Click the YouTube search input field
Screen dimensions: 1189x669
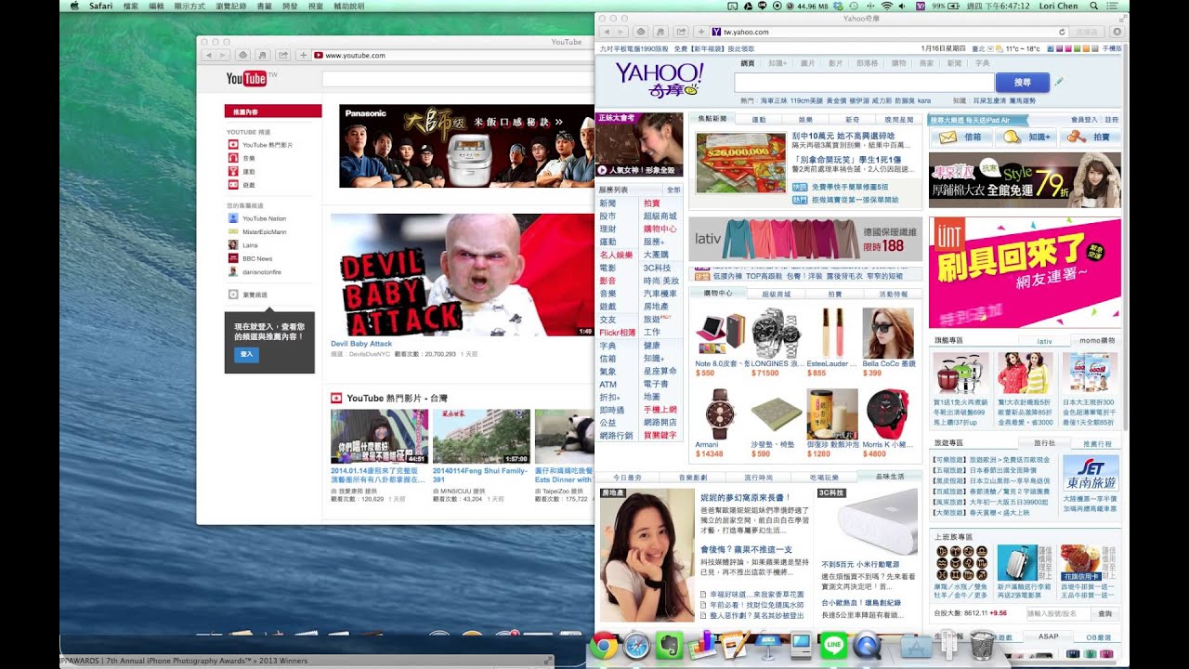pyautogui.click(x=458, y=79)
